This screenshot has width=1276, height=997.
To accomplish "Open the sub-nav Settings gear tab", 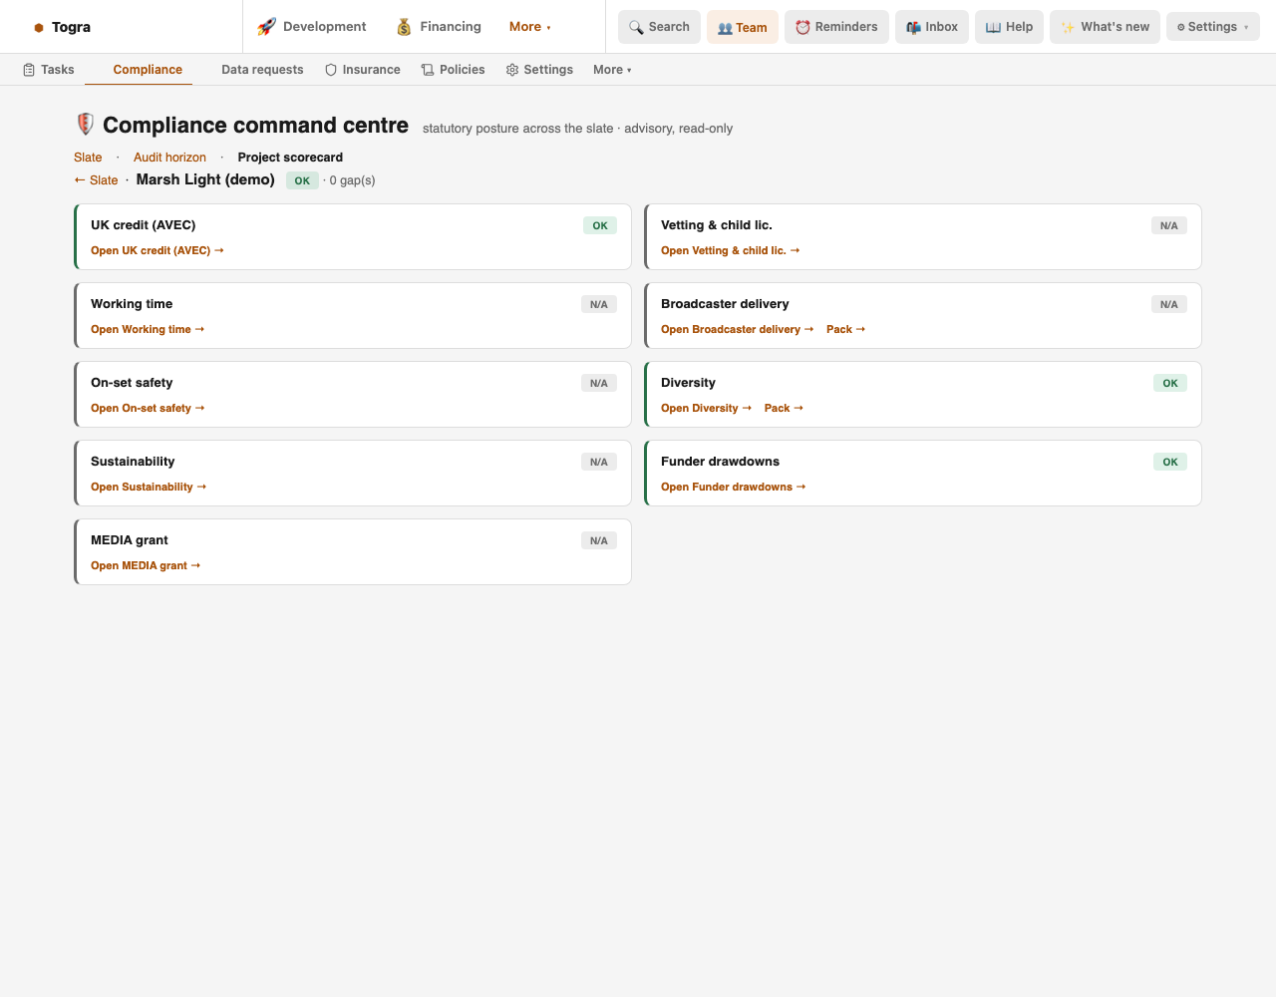I will coord(539,70).
